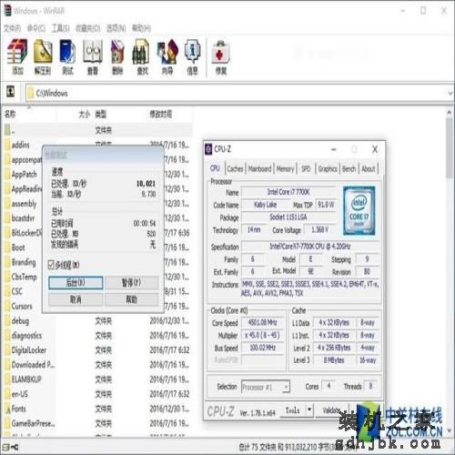Select the addins folder icon
This screenshot has width=455, height=455.
click(7, 145)
